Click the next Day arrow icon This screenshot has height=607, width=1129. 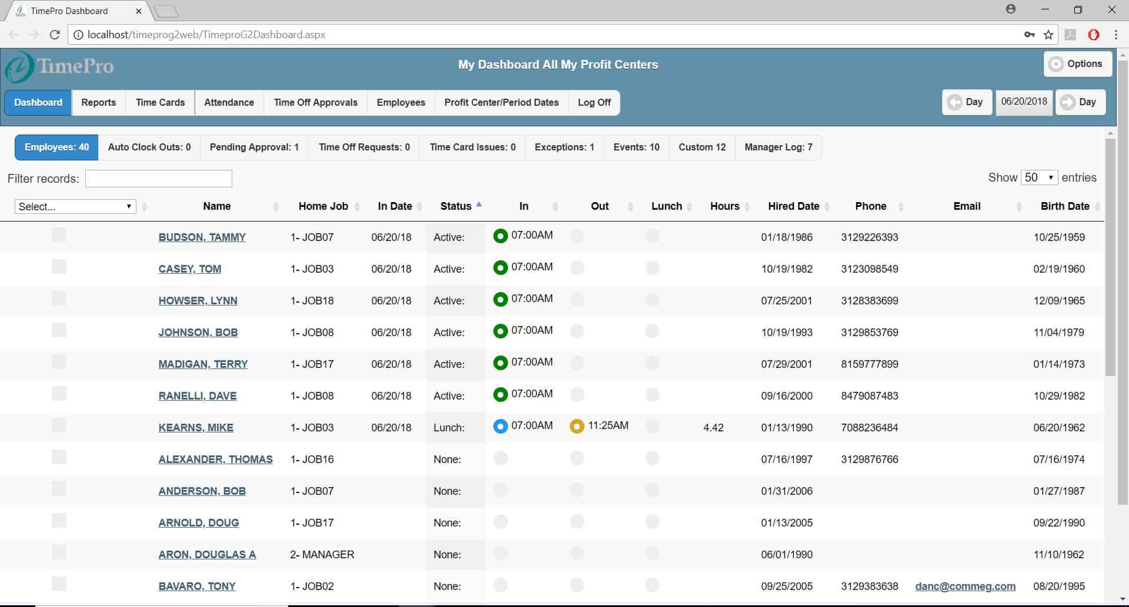coord(1068,102)
